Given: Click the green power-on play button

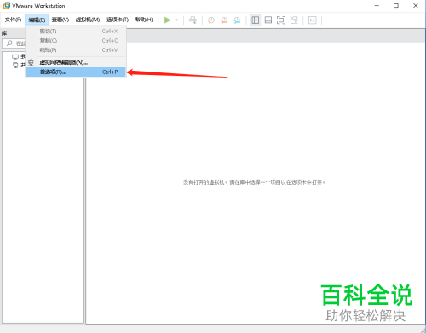Looking at the screenshot, I should click(x=167, y=20).
